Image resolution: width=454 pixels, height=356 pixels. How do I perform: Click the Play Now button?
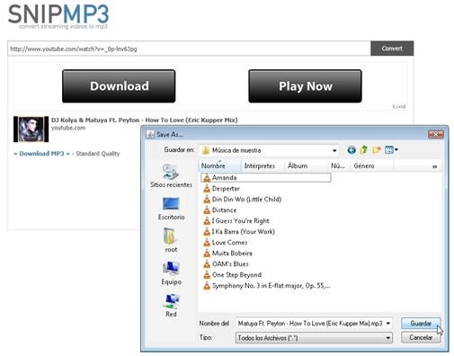[305, 86]
